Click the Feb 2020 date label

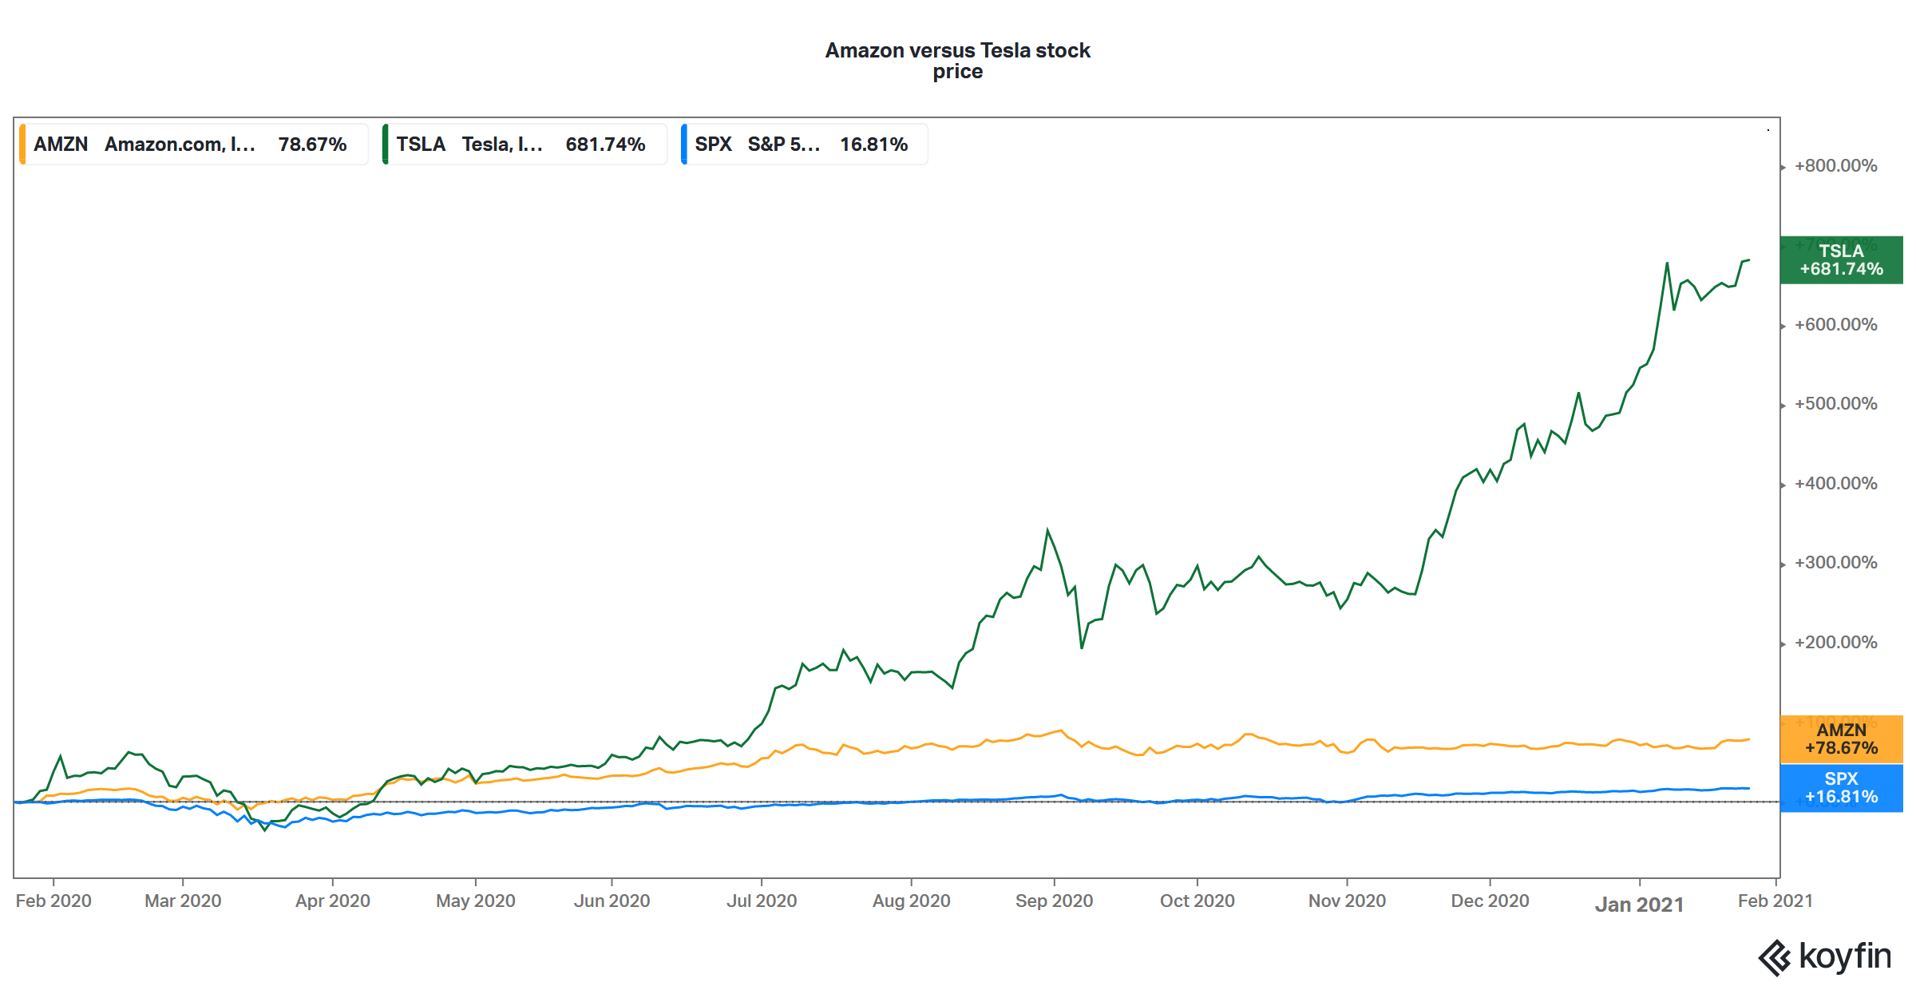(x=53, y=901)
